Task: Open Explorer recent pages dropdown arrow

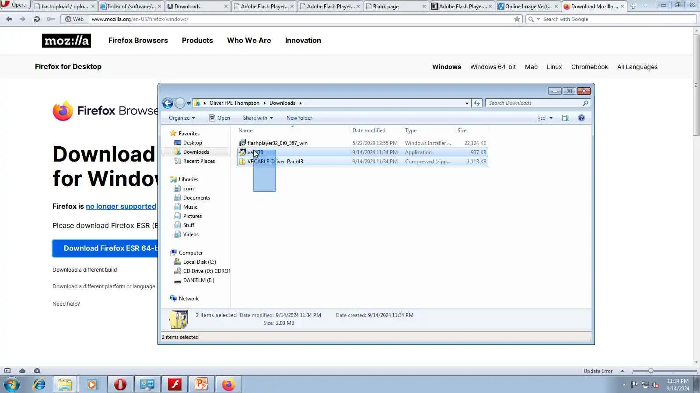Action: click(x=189, y=103)
